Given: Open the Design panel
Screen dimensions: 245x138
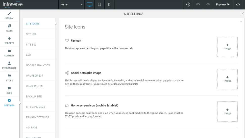Looking at the screenshot, I should point(9,16).
